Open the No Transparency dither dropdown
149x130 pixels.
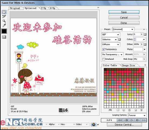pyautogui.click(x=113, y=54)
